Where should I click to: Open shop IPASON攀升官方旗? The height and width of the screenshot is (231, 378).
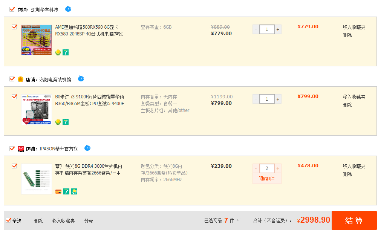point(58,149)
